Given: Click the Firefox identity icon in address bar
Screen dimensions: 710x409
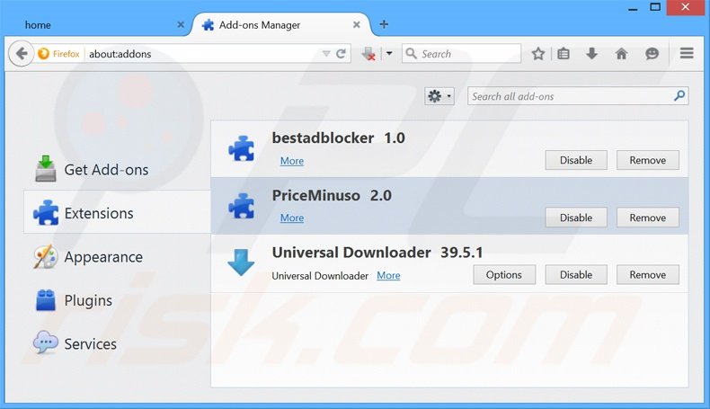Looking at the screenshot, I should point(43,53).
